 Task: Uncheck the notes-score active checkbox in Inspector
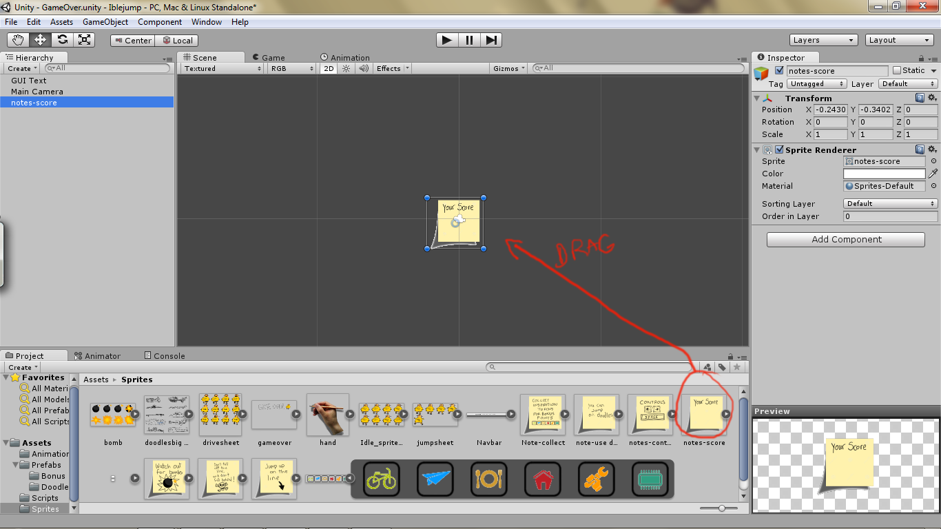pyautogui.click(x=779, y=70)
